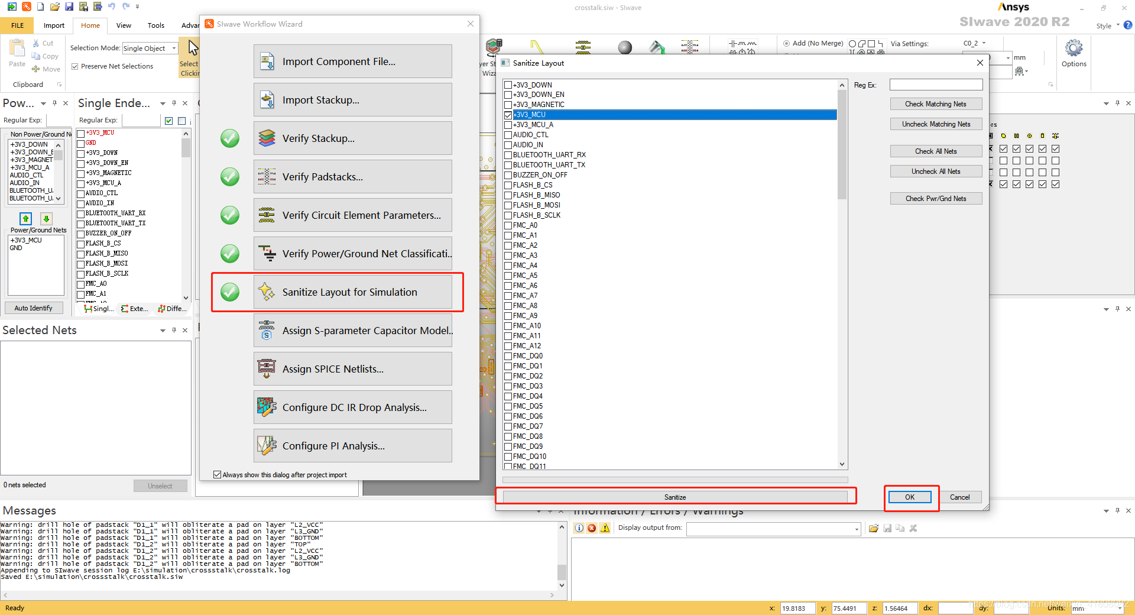Click the Workflow Wizard icon in quick access toolbar
The width and height of the screenshot is (1135, 615).
pyautogui.click(x=27, y=7)
